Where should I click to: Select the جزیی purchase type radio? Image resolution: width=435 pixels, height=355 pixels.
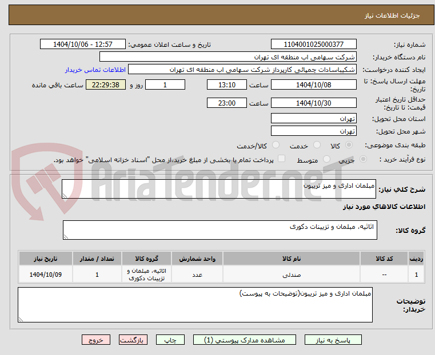click(363, 159)
